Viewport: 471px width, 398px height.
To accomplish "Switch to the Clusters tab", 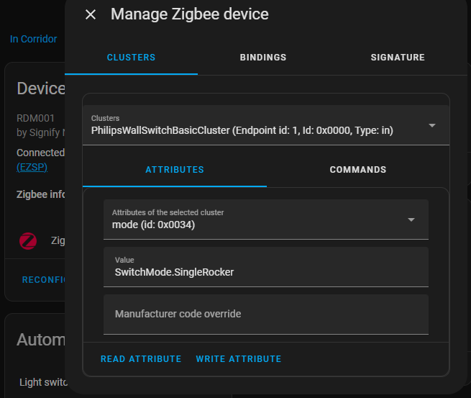I will [x=131, y=58].
